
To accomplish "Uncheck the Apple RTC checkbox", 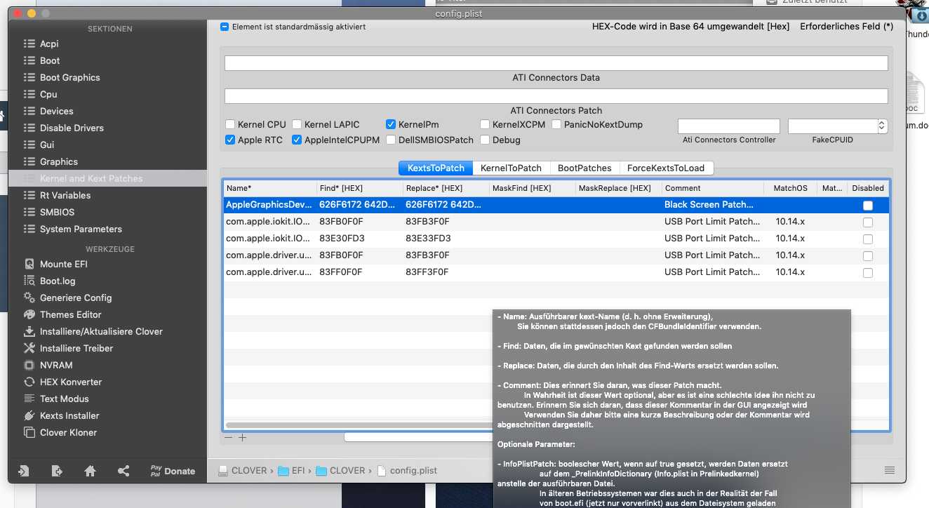I will tap(230, 140).
